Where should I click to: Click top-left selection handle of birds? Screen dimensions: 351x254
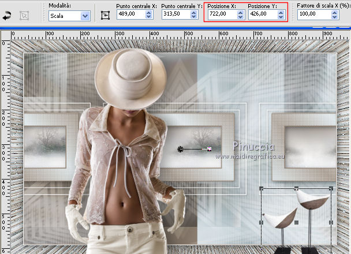(x=262, y=188)
